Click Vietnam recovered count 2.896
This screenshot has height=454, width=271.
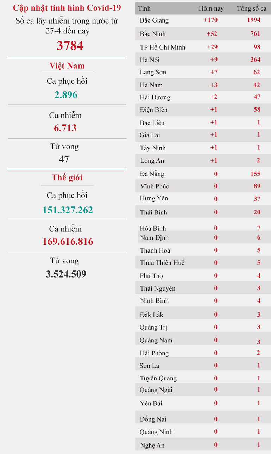(66, 95)
